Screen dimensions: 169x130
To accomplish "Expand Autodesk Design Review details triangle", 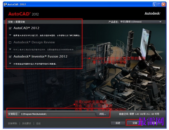I will [10, 49].
